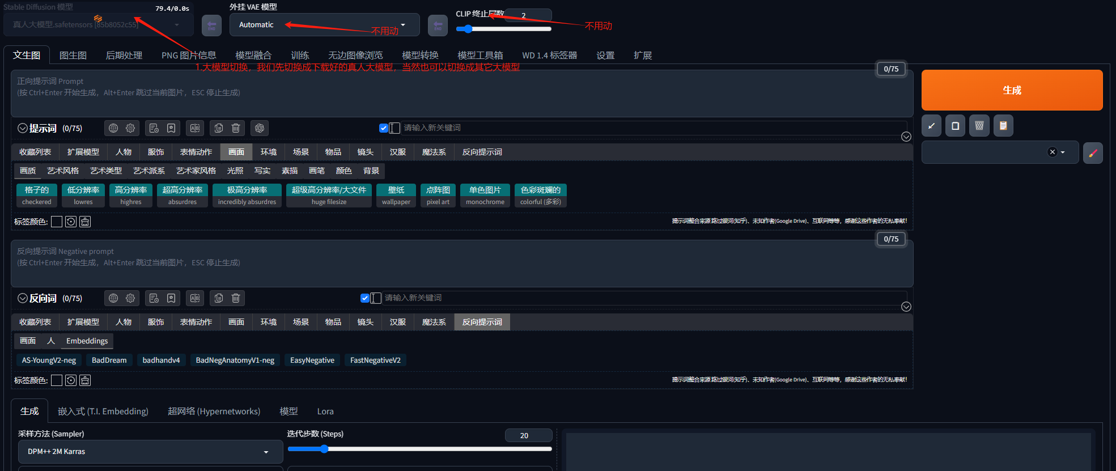
Task: Click 反向提示词 Negative prompt text area
Action: 461,264
